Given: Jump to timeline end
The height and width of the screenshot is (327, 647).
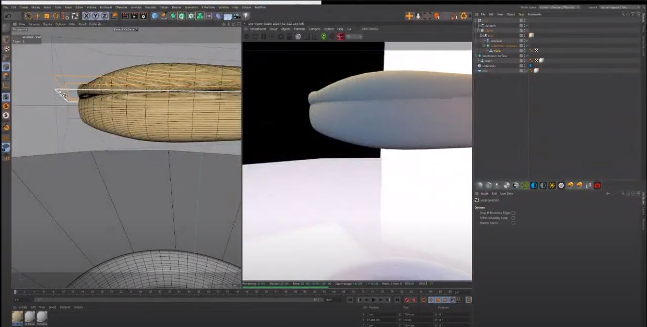Looking at the screenshot, I should (397, 300).
